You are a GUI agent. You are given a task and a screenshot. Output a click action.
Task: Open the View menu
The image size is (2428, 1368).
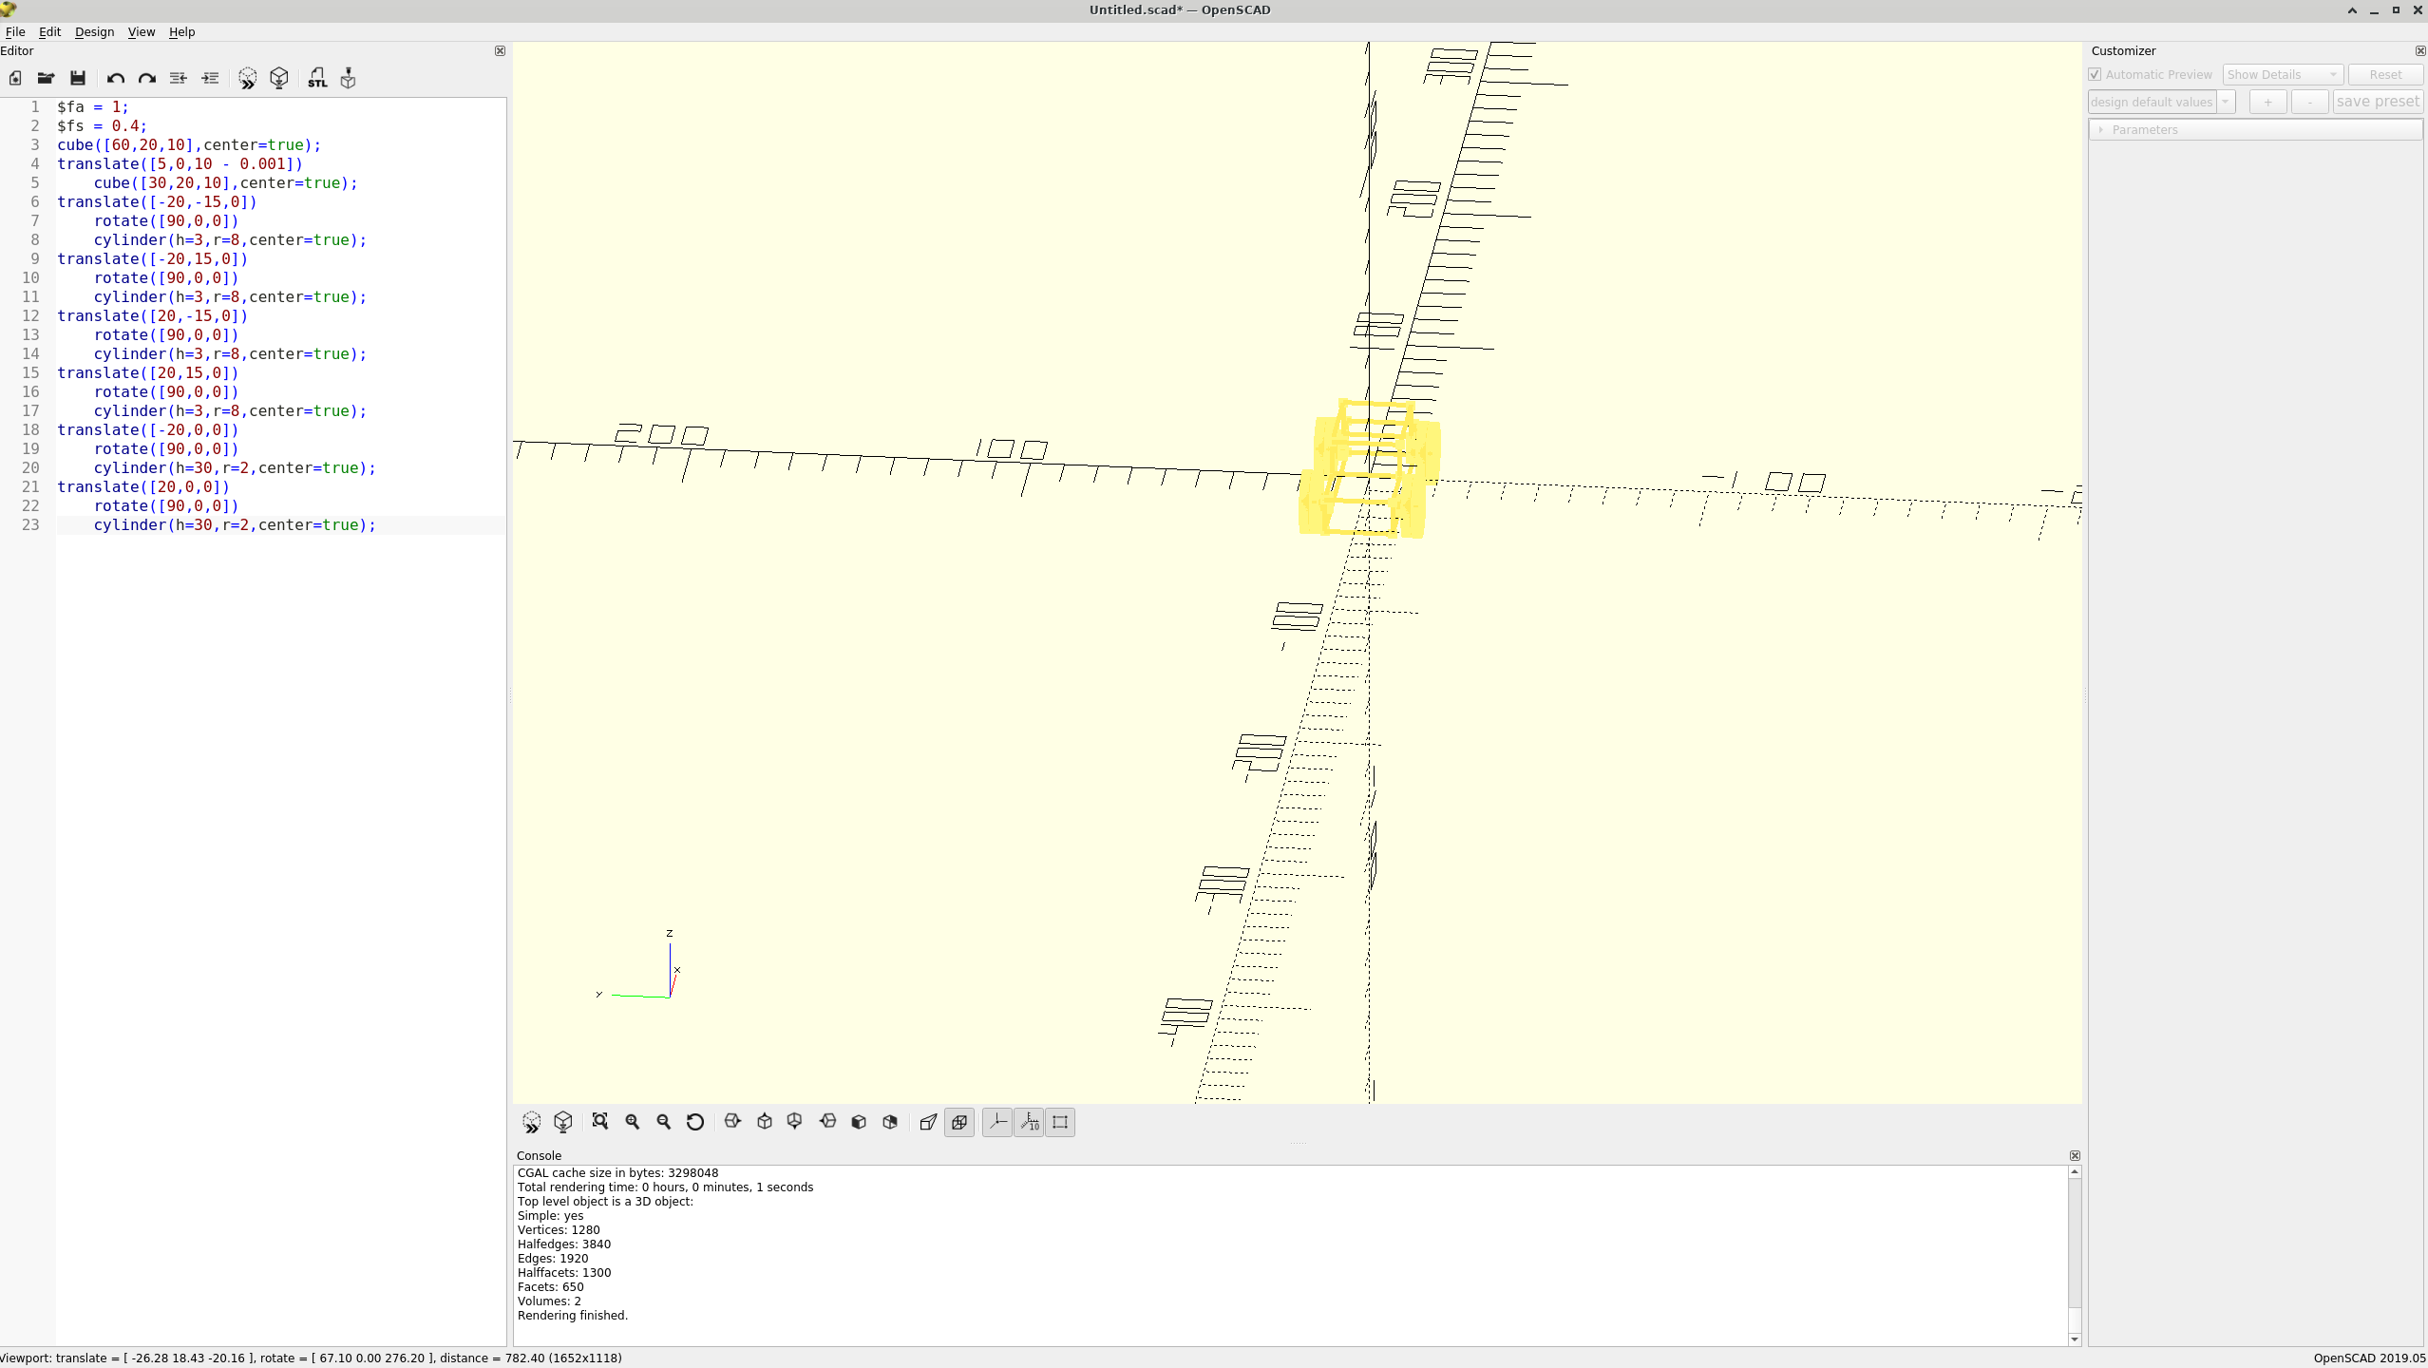141,31
